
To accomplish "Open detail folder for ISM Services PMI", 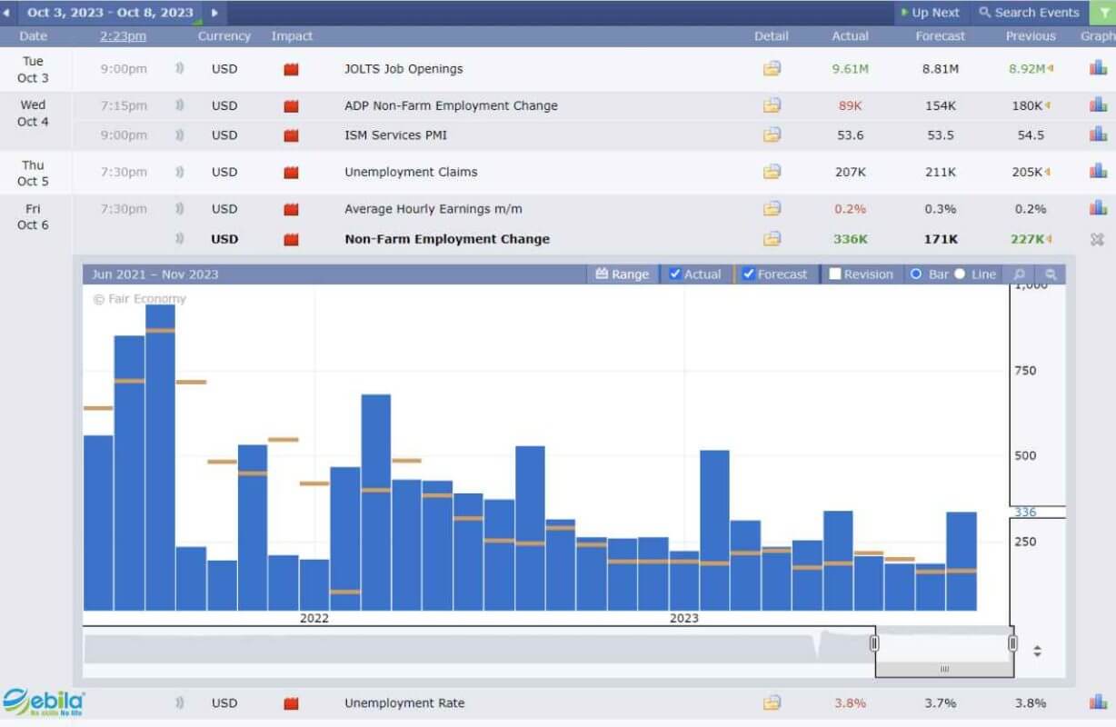I will click(772, 134).
